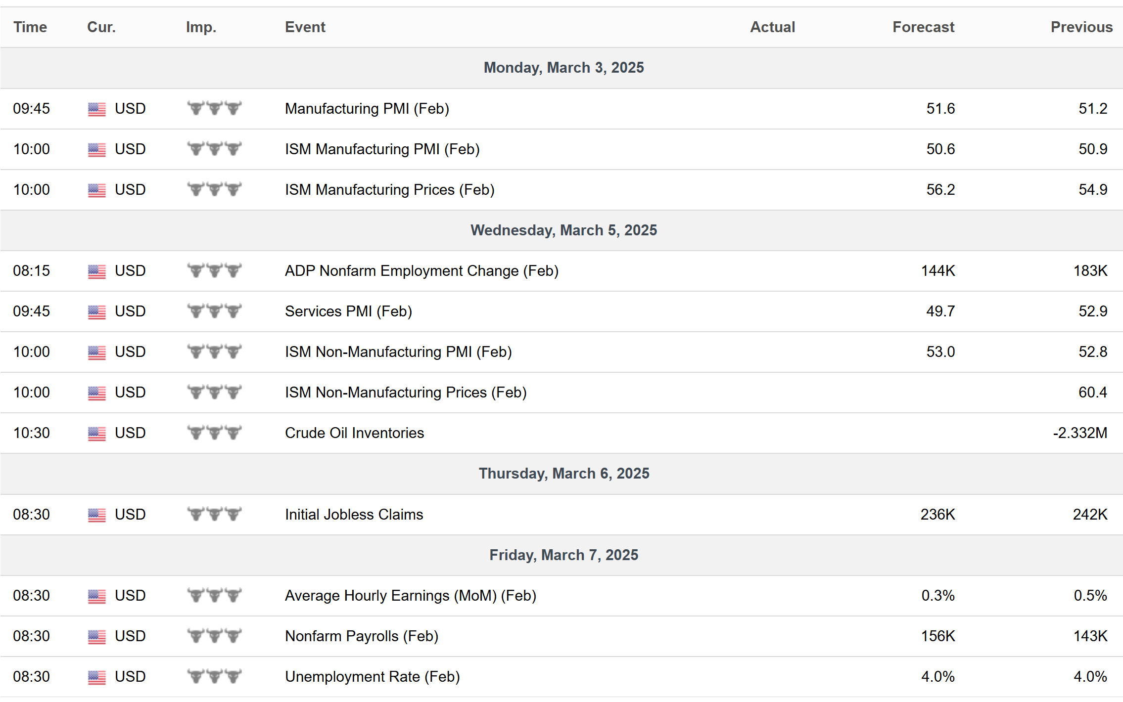Open Unemployment Rate (Feb) event
The image size is (1123, 702).
click(373, 677)
